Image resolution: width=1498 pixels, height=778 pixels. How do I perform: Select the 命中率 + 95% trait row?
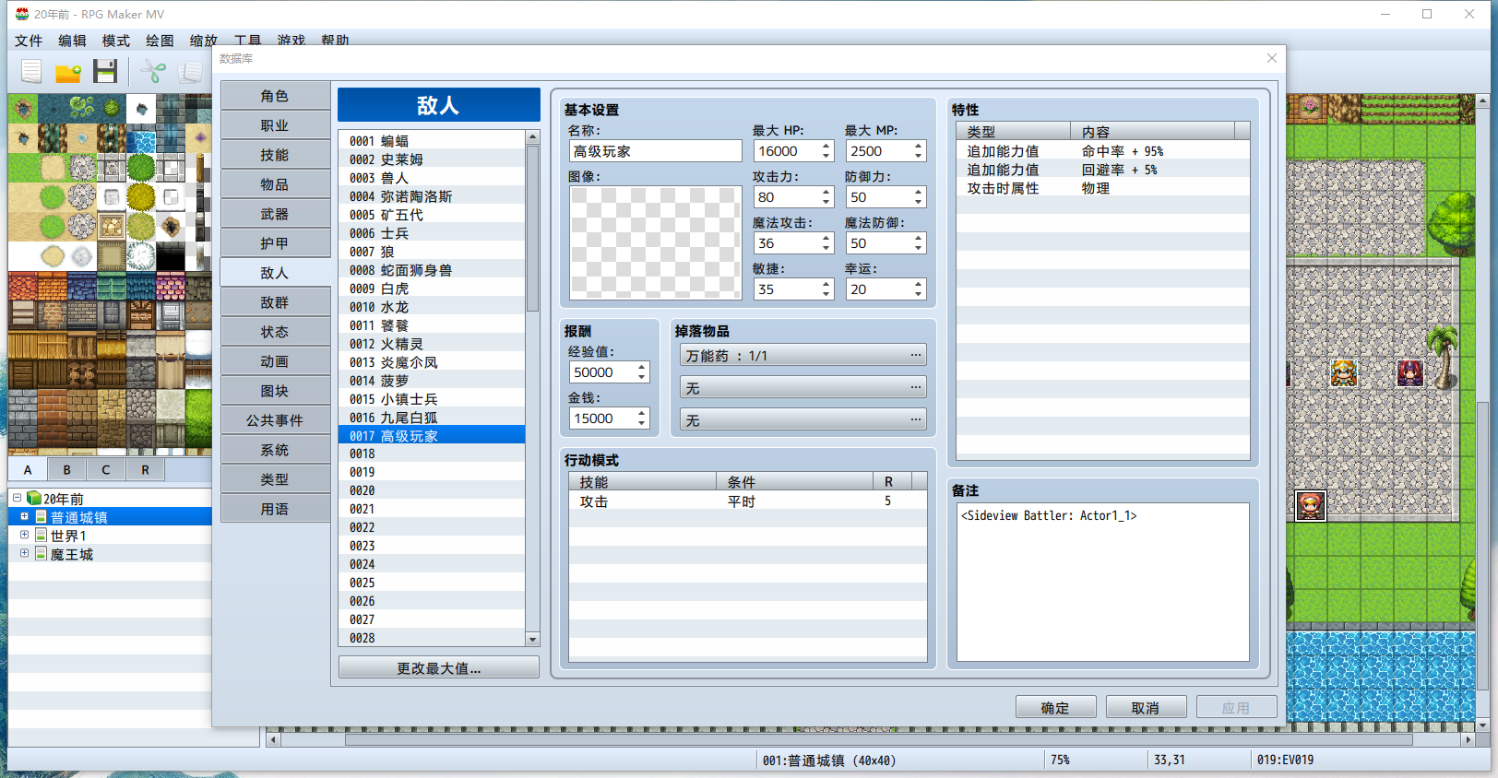1103,150
